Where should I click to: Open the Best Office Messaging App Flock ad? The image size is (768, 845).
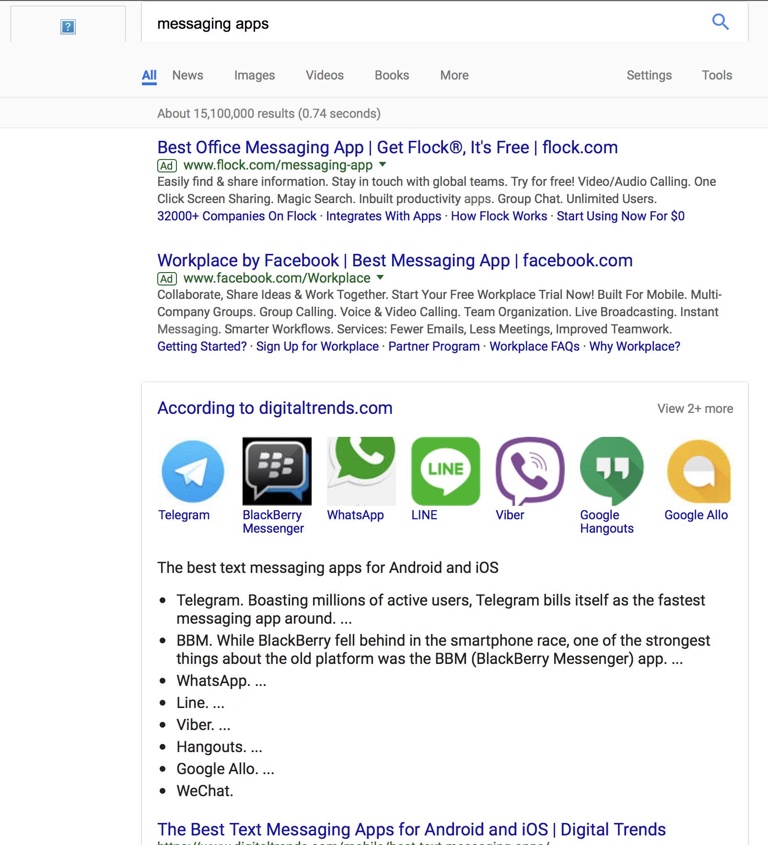point(387,148)
